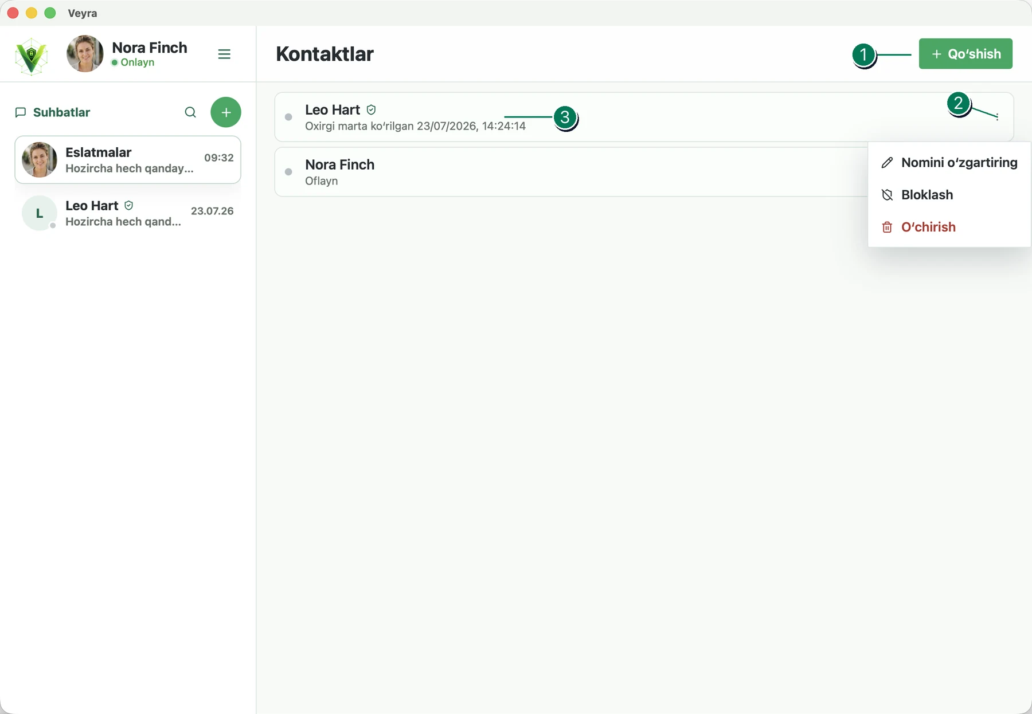Screen dimensions: 1032x714
Task: Click the Oflayn status under Nora Finch
Action: click(321, 181)
